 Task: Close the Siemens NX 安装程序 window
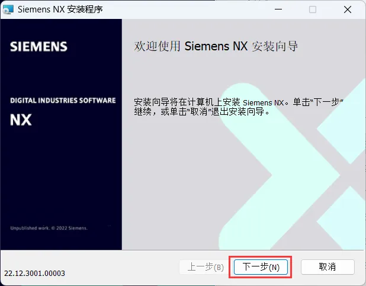pyautogui.click(x=348, y=9)
